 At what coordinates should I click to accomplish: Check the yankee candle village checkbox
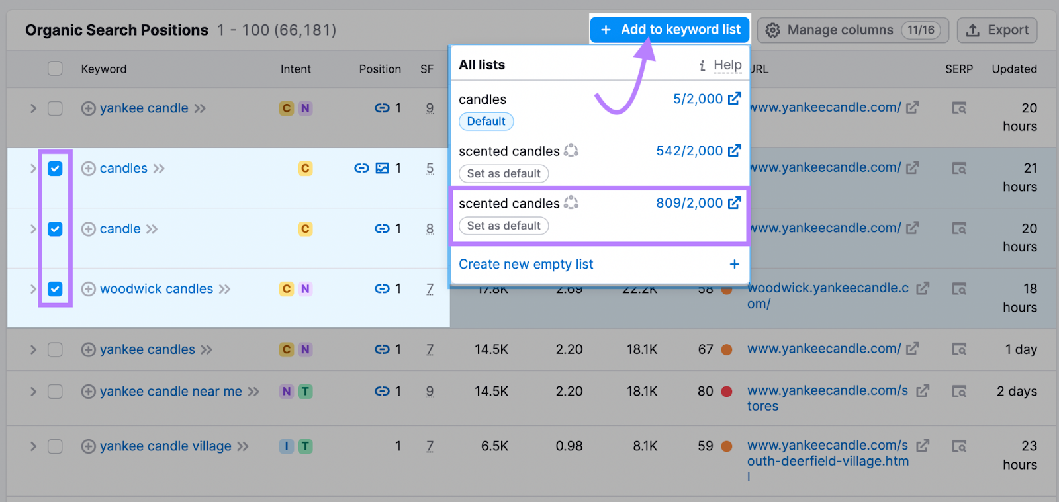55,446
